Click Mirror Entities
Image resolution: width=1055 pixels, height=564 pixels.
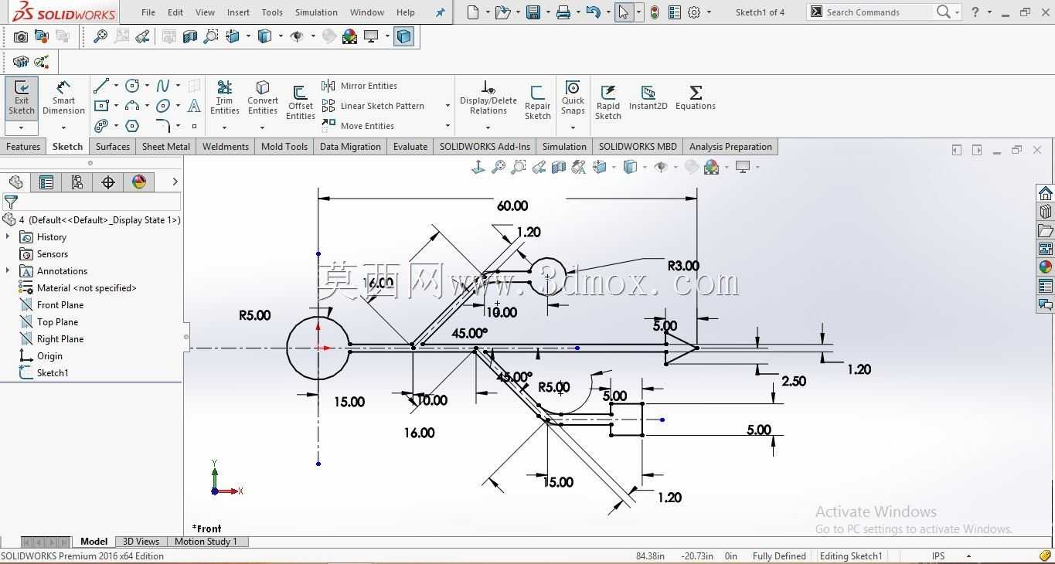click(x=359, y=86)
